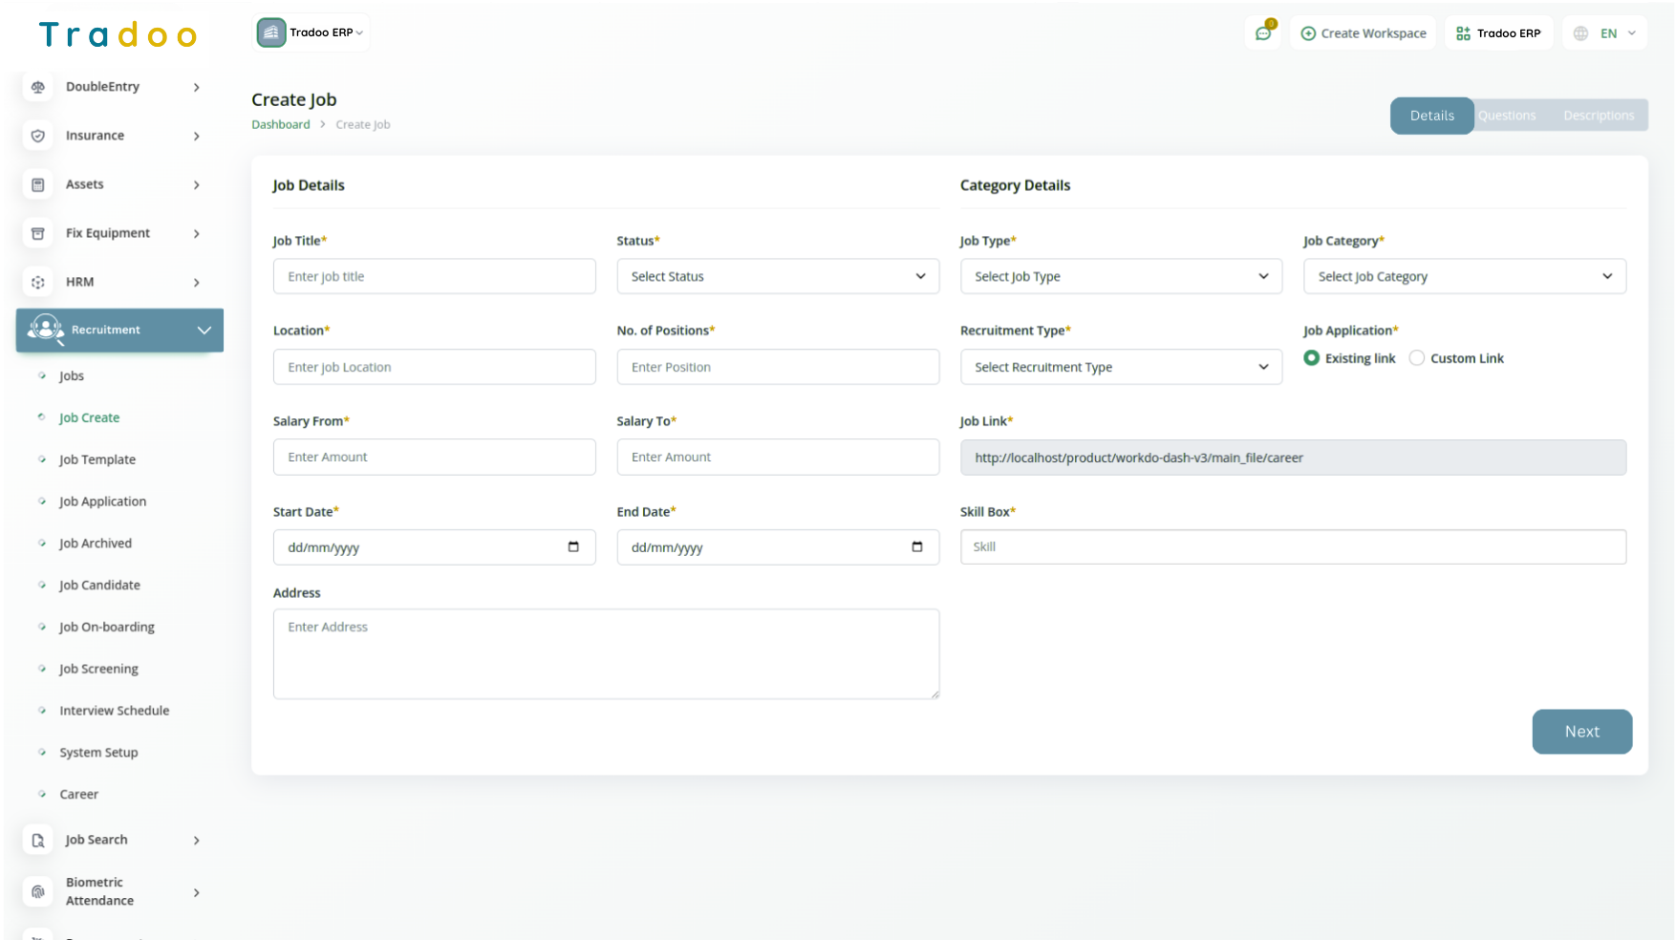Open Career in the sidebar
The height and width of the screenshot is (940, 1675).
coord(78,795)
